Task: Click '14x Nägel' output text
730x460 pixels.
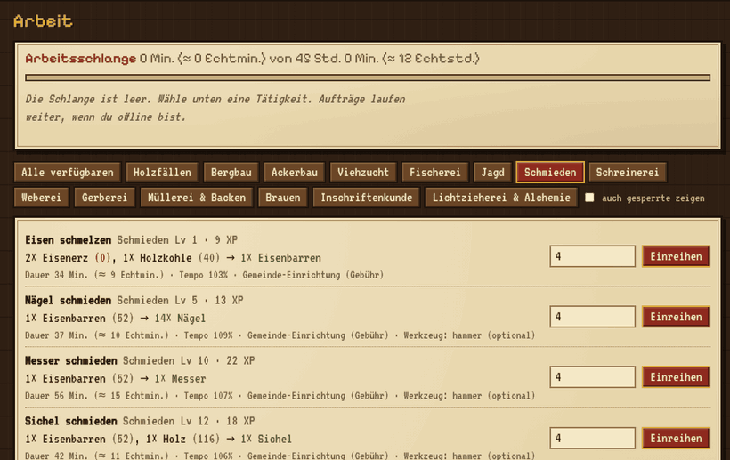Action: (180, 319)
